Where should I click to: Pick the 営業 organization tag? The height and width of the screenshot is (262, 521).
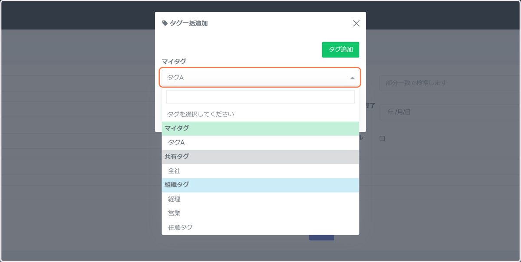tap(260, 213)
